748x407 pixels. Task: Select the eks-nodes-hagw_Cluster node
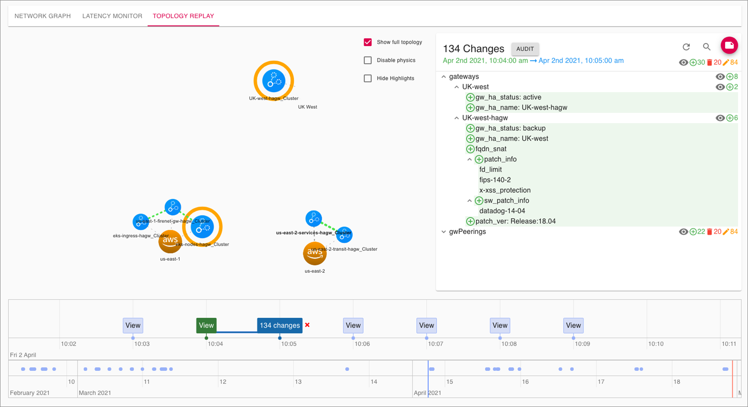point(202,227)
